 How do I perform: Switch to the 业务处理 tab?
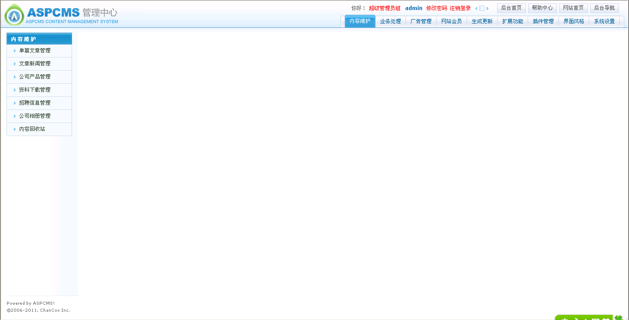[390, 21]
